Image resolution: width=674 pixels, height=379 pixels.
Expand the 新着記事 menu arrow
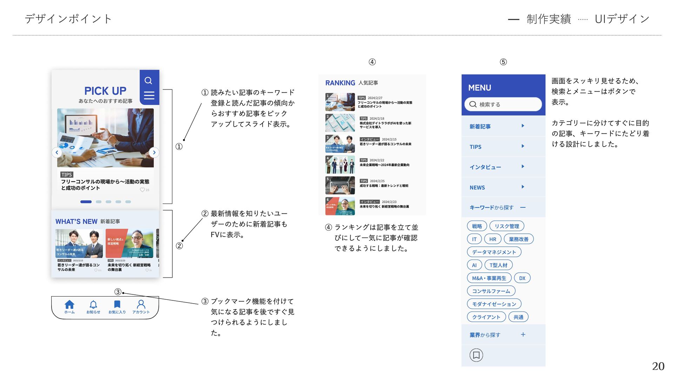(x=523, y=126)
